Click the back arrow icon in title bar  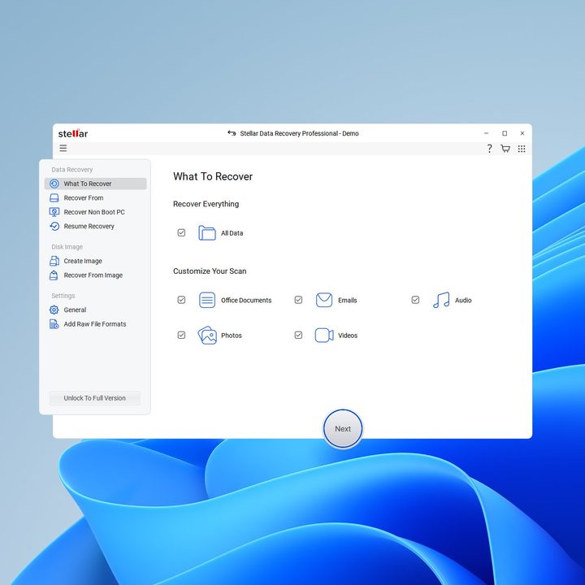point(232,133)
